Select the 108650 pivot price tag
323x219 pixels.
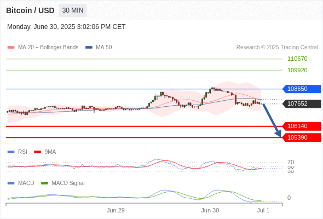pyautogui.click(x=302, y=89)
